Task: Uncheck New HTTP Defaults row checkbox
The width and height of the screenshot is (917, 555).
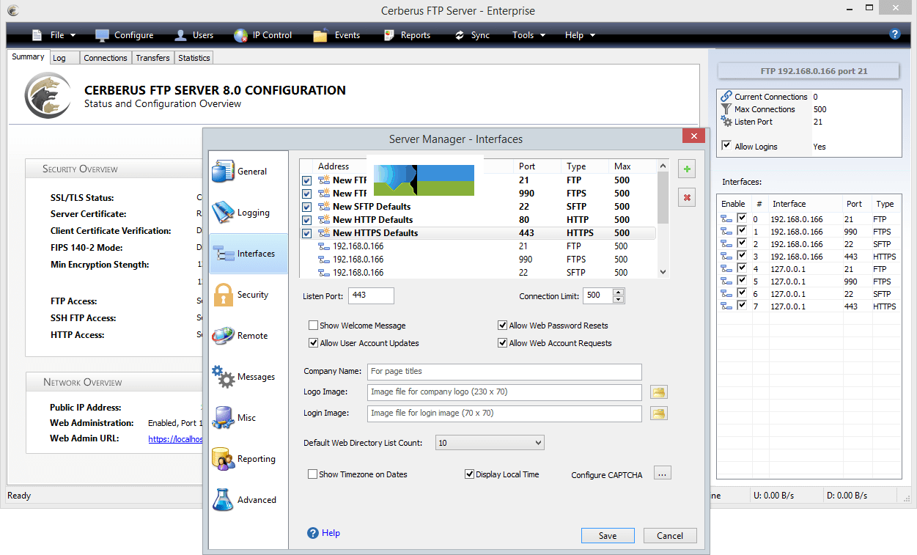Action: [307, 220]
